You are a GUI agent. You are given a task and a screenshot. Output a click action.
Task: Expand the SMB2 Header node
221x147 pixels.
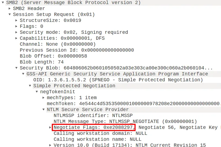tap(10, 9)
